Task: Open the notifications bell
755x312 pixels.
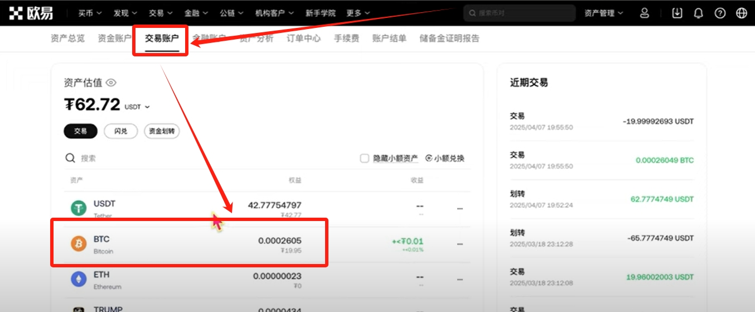Action: click(x=699, y=13)
